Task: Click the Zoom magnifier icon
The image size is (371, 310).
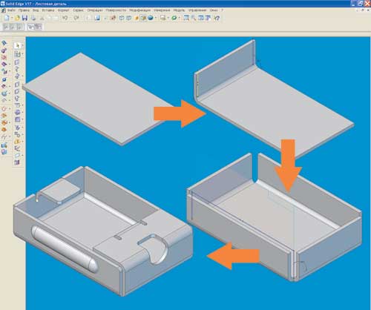Action: click(x=194, y=18)
